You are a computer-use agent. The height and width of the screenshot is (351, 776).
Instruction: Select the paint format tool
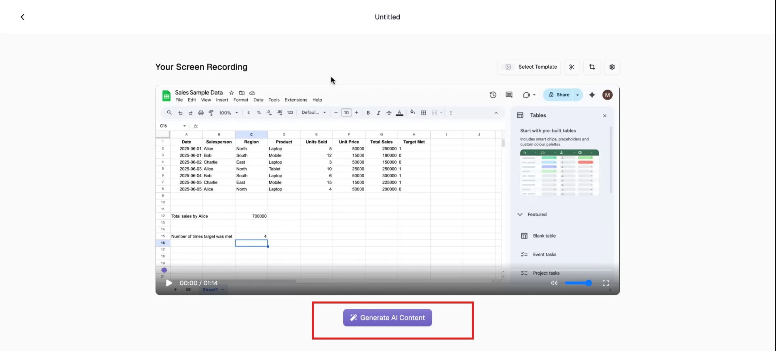211,113
